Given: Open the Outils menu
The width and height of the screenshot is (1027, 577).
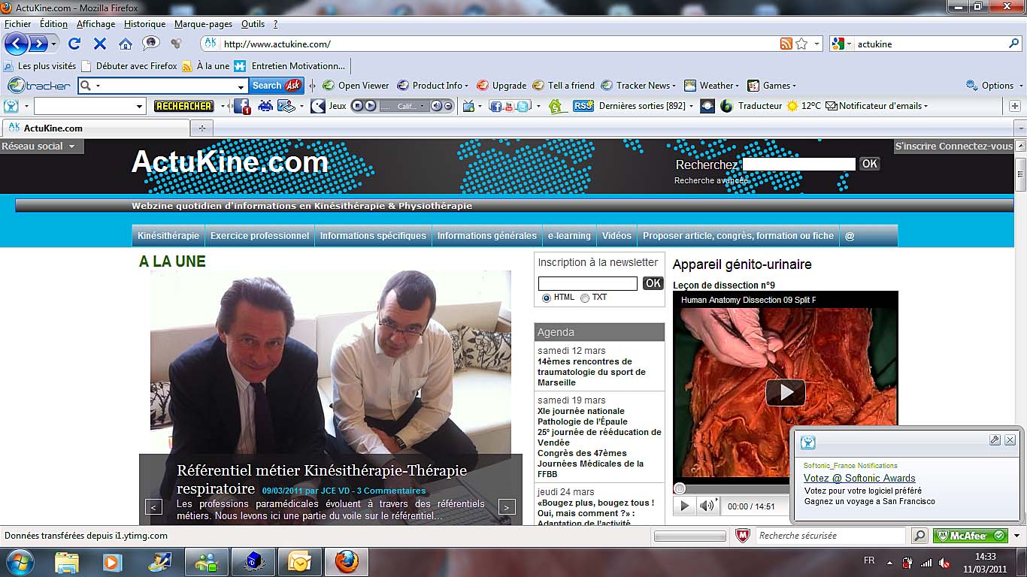Looking at the screenshot, I should point(253,24).
